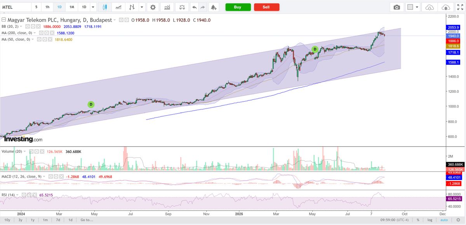
Task: Select the candlestick chart style icon
Action: pyautogui.click(x=105, y=7)
